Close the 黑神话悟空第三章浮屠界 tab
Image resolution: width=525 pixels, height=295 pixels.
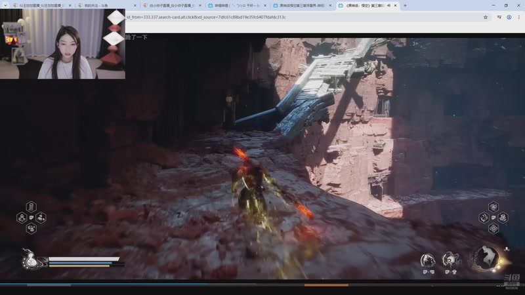tap(330, 6)
